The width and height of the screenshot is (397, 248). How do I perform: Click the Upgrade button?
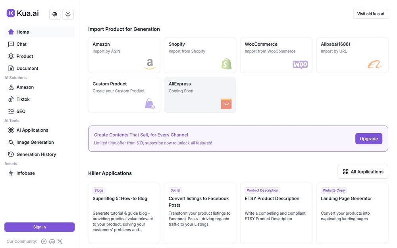[x=368, y=138]
